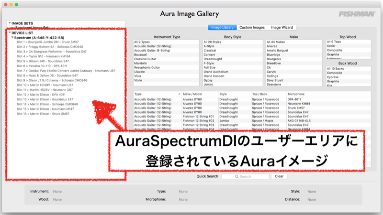This screenshot has height=215, width=383.
Task: Select All 9 Types in Instrument Type
Action: (x=166, y=42)
